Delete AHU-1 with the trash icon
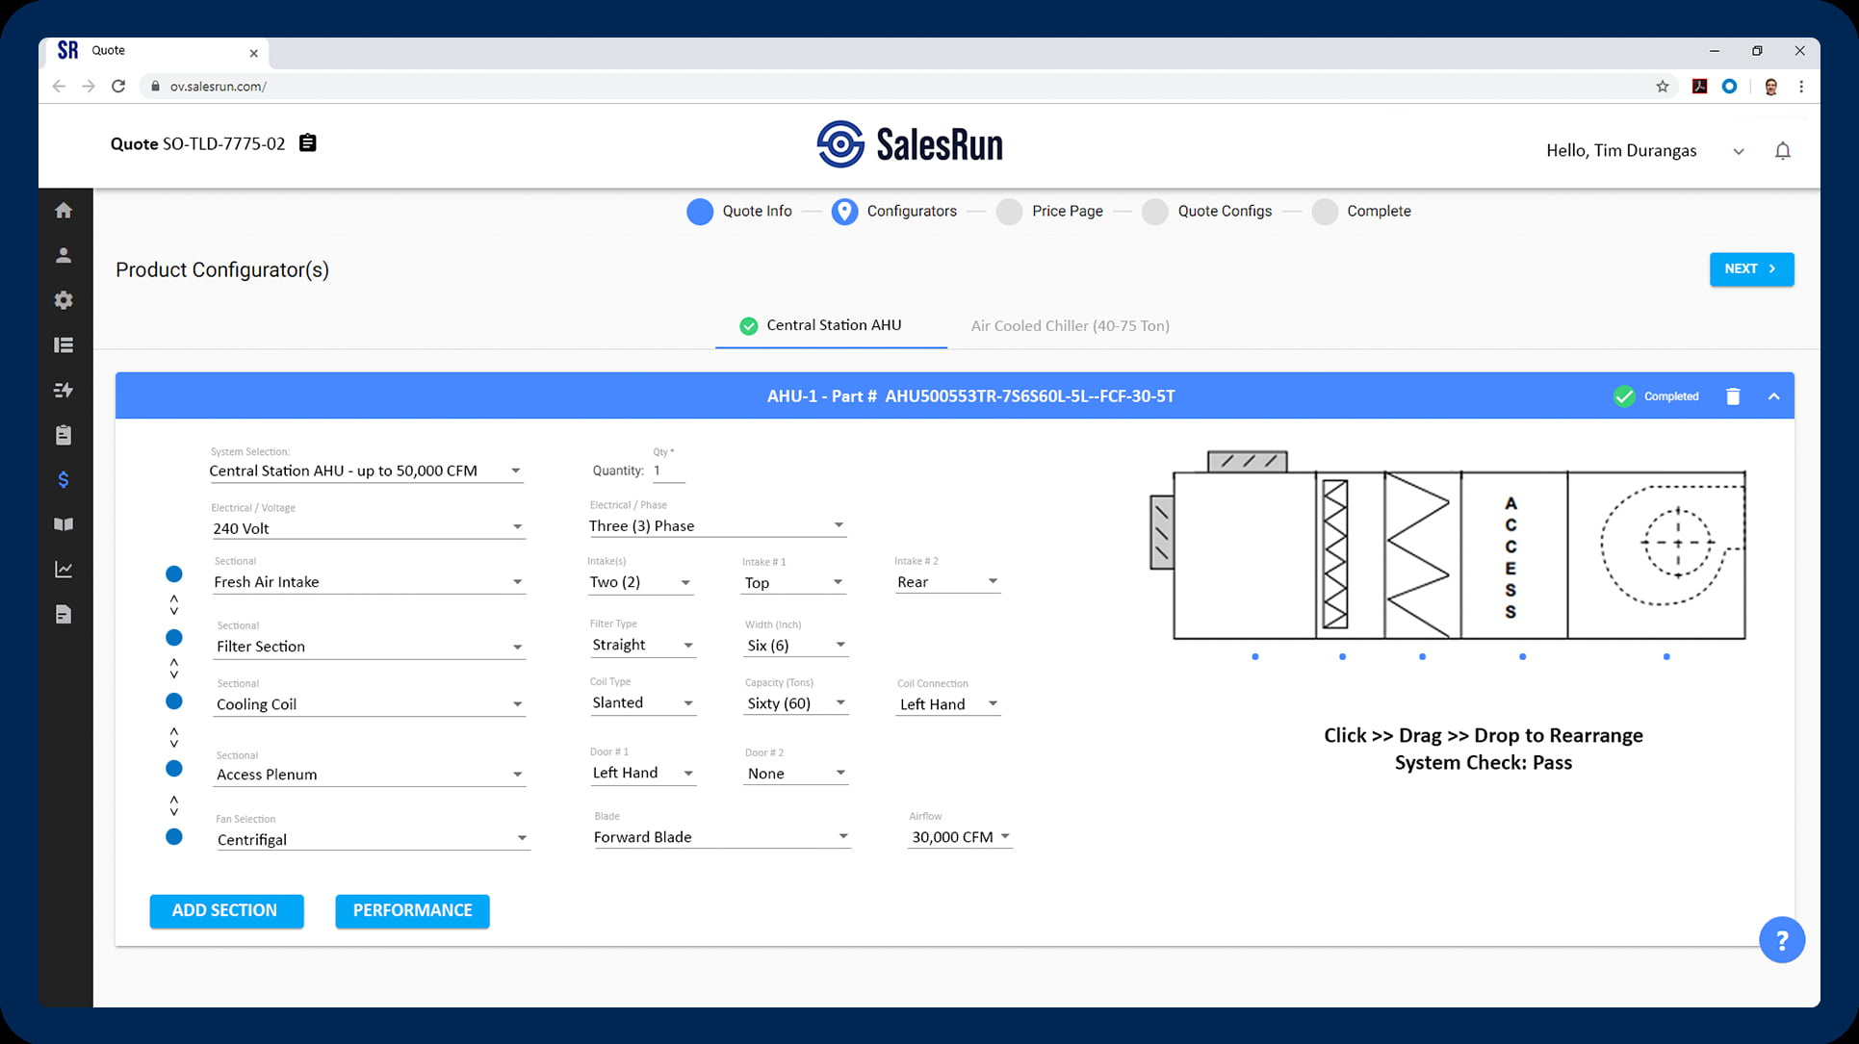This screenshot has height=1044, width=1859. pyautogui.click(x=1733, y=396)
